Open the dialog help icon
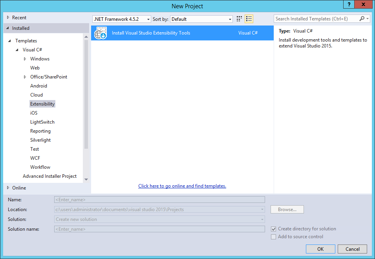 tap(349, 4)
